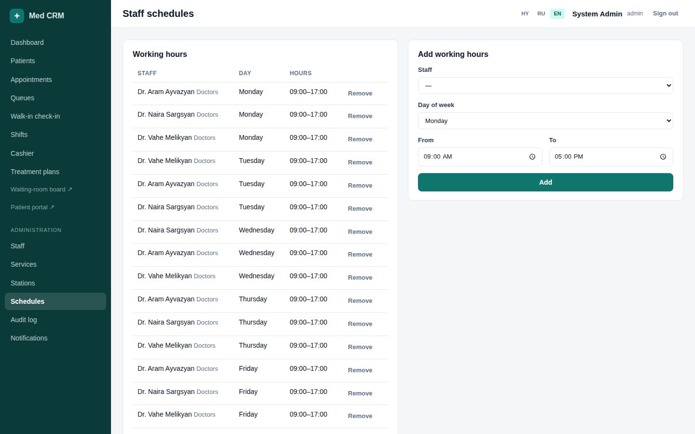695x434 pixels.
Task: Click the To time field showing 05:00 PM
Action: (611, 157)
